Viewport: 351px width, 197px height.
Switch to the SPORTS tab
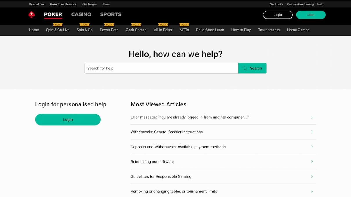pyautogui.click(x=111, y=14)
